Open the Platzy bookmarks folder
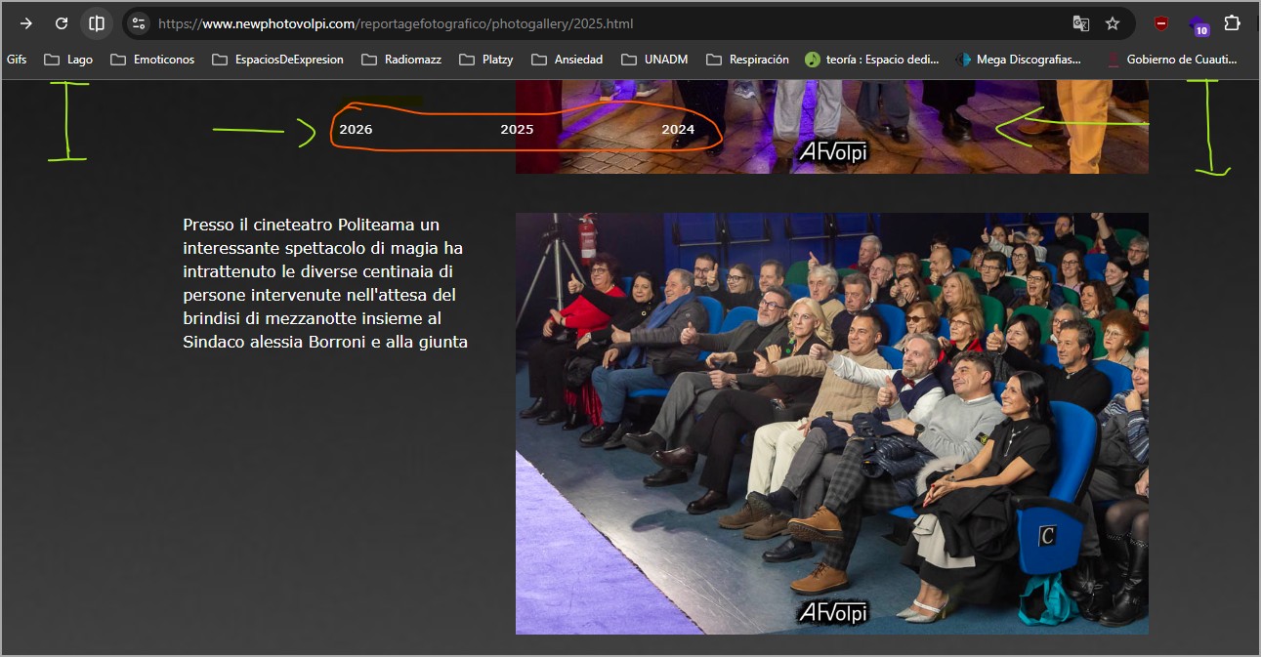 (x=486, y=60)
